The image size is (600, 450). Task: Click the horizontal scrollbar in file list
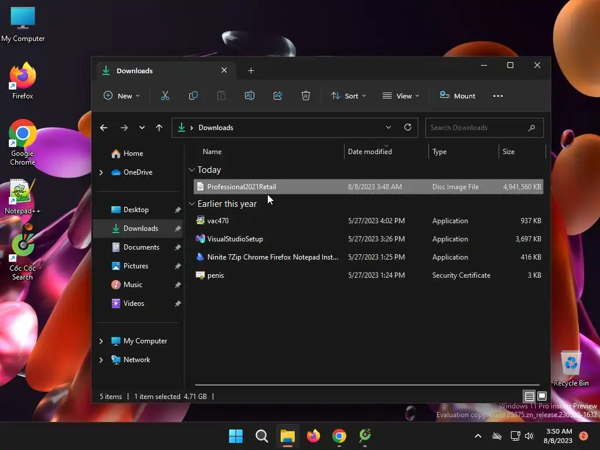click(x=367, y=384)
